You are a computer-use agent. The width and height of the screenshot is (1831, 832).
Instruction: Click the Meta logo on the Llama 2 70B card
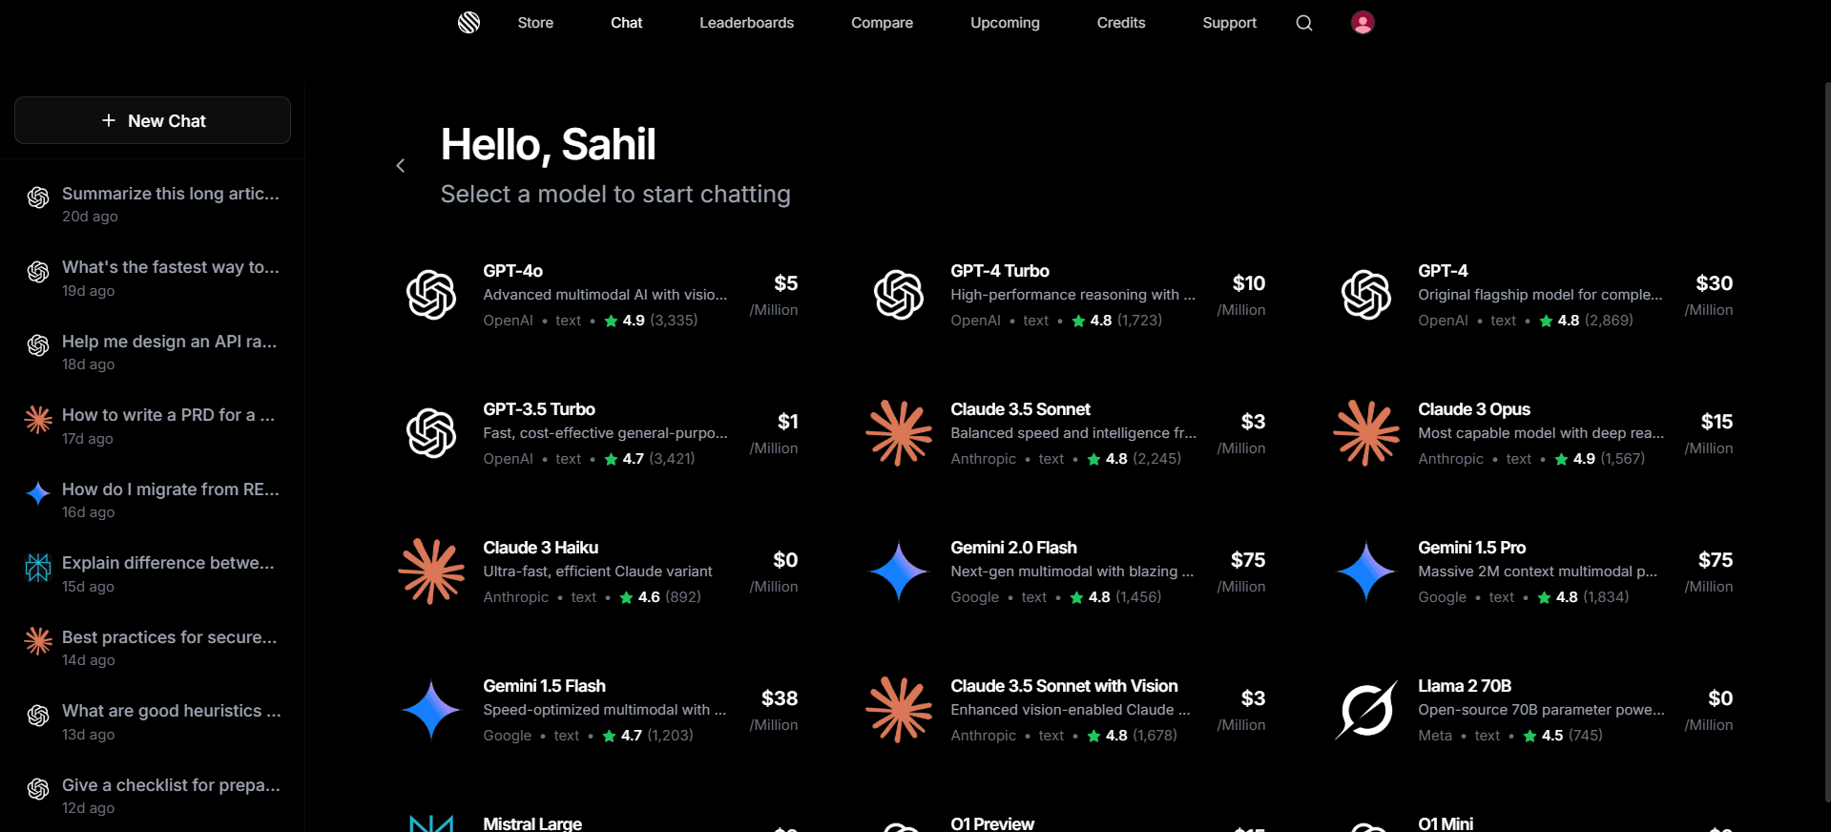1366,709
